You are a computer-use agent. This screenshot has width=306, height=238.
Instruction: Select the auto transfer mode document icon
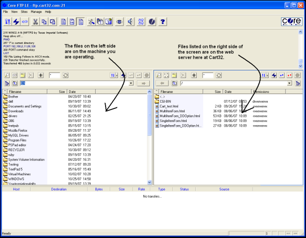pos(81,21)
